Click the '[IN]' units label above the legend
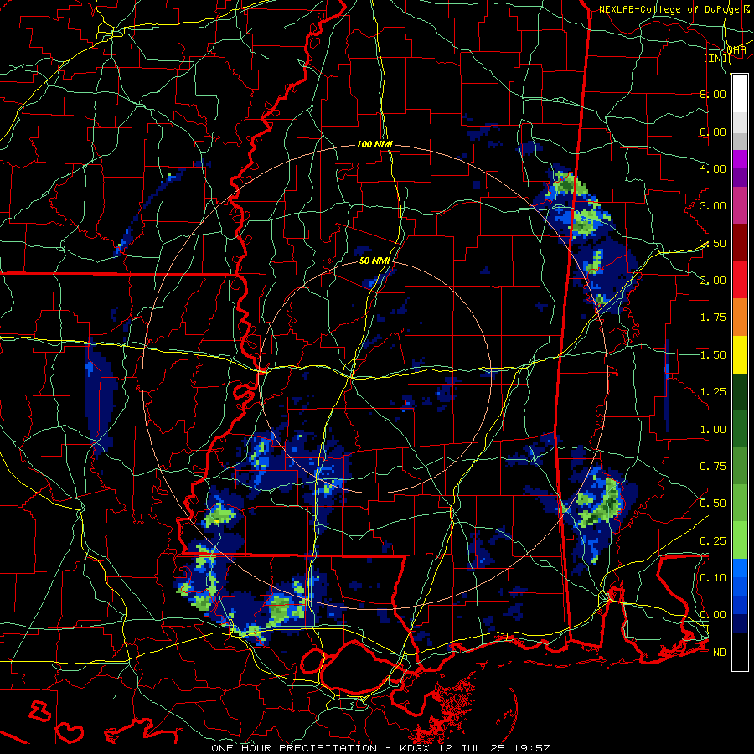Screen dimensions: 754x754 click(715, 58)
